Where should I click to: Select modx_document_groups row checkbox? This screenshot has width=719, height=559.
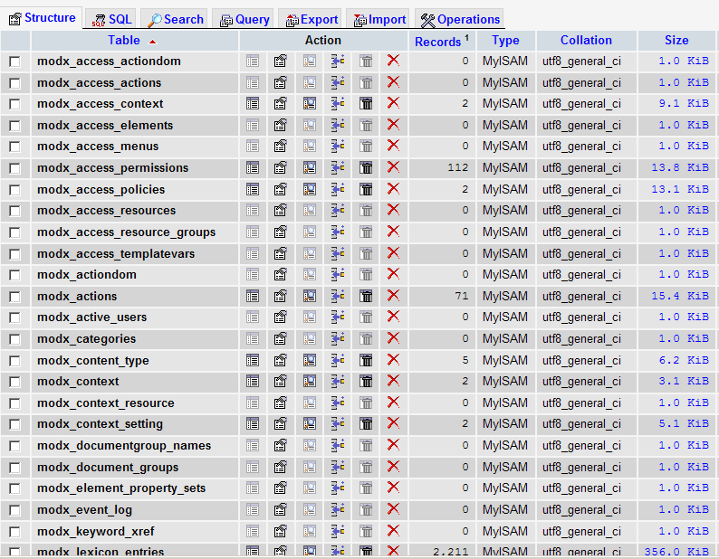tap(14, 467)
